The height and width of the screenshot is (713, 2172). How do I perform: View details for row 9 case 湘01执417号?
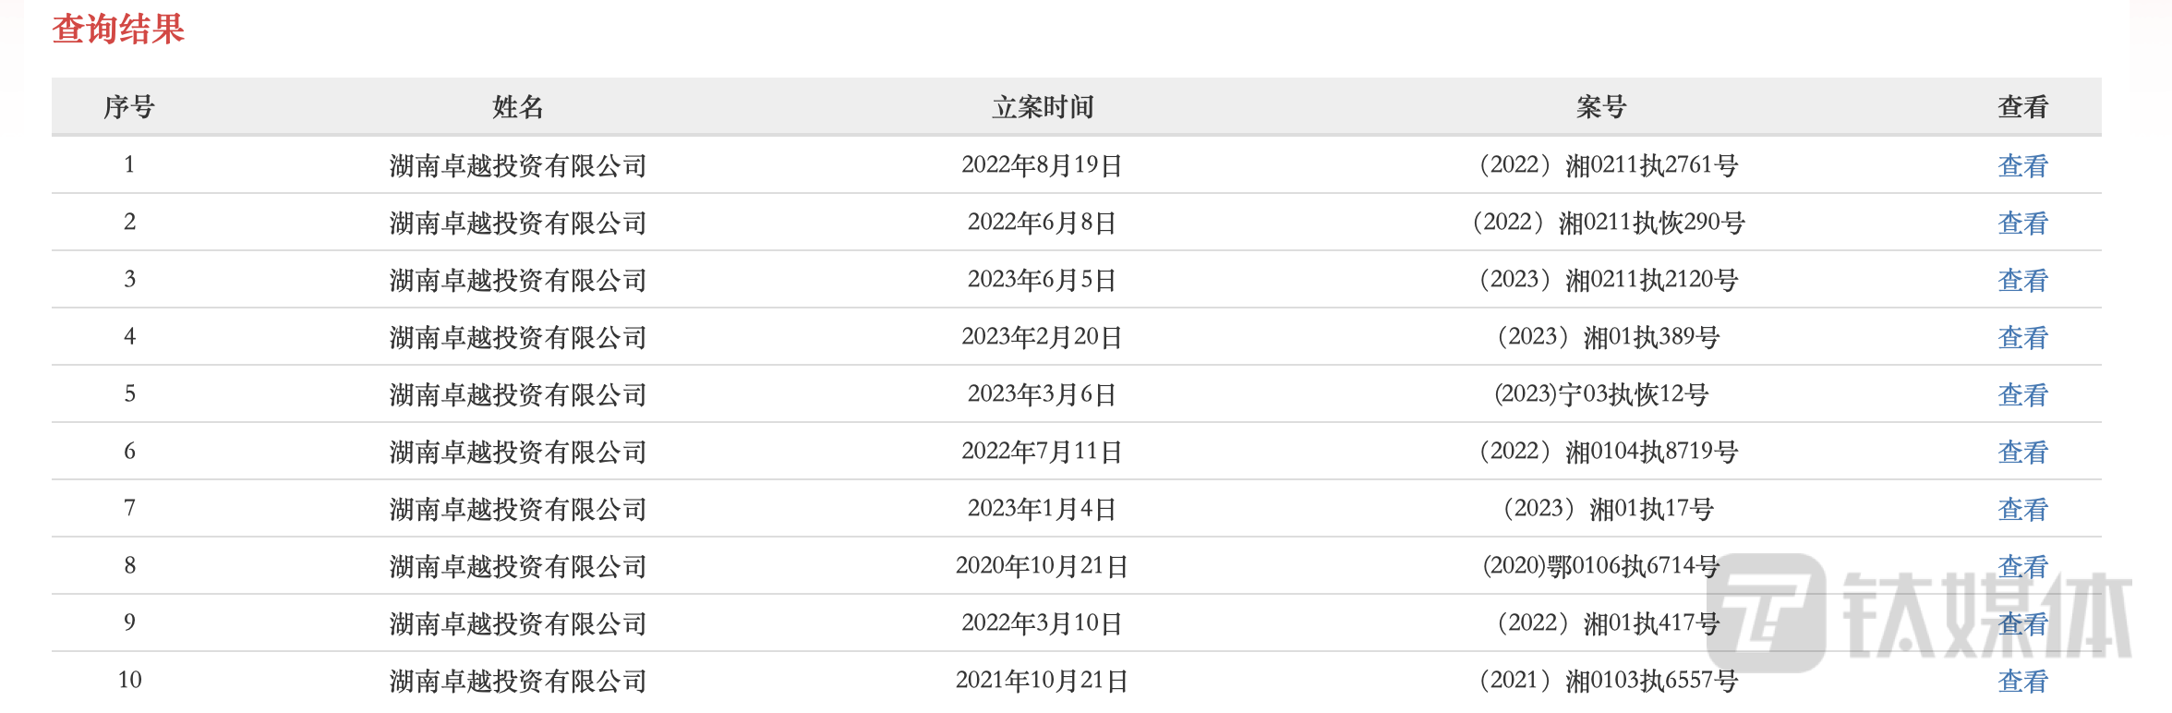pos(2022,623)
